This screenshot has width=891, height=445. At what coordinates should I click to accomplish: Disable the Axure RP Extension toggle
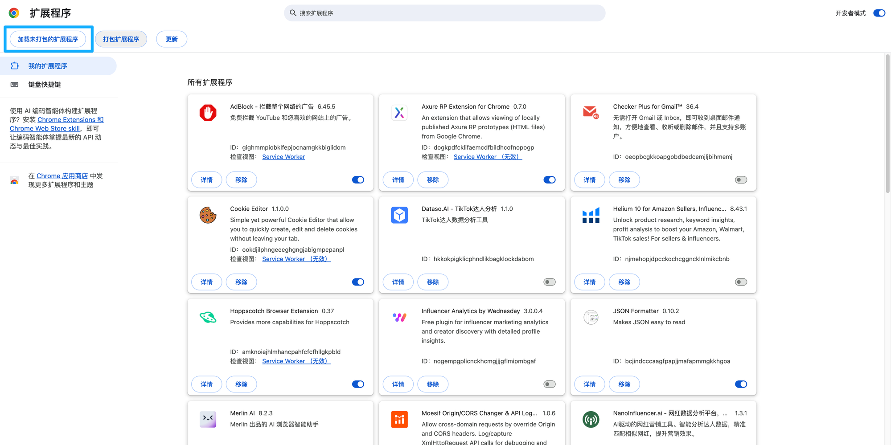[550, 180]
